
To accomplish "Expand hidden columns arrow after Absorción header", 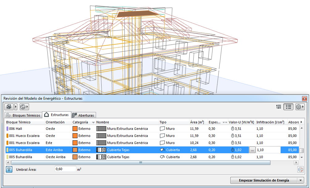I will (301, 122).
